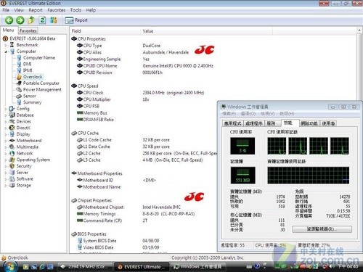This screenshot has width=363, height=272.
Task: Click the Up level toolbar icon
Action: point(31,20)
